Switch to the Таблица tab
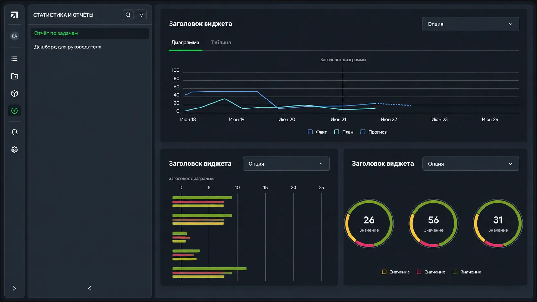The image size is (537, 302). (x=221, y=42)
